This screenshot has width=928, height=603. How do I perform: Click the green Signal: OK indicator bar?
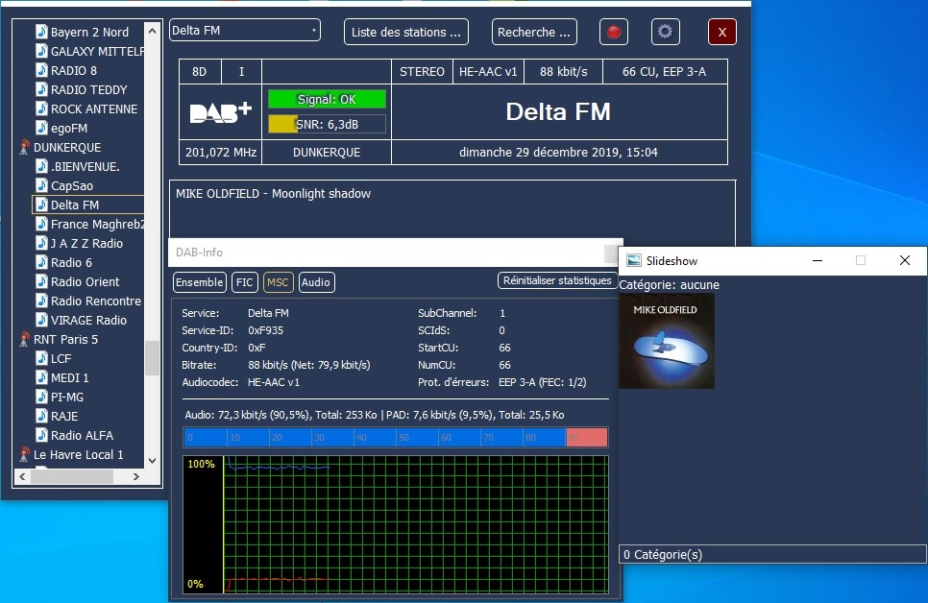(x=327, y=100)
